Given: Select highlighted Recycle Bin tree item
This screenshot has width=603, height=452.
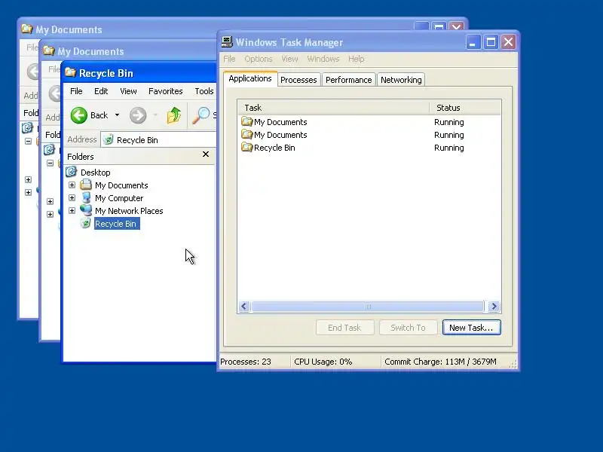Looking at the screenshot, I should [117, 224].
